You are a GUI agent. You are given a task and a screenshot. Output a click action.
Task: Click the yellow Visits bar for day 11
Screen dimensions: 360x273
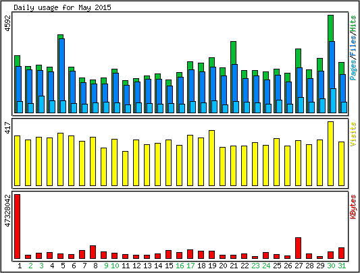point(125,169)
